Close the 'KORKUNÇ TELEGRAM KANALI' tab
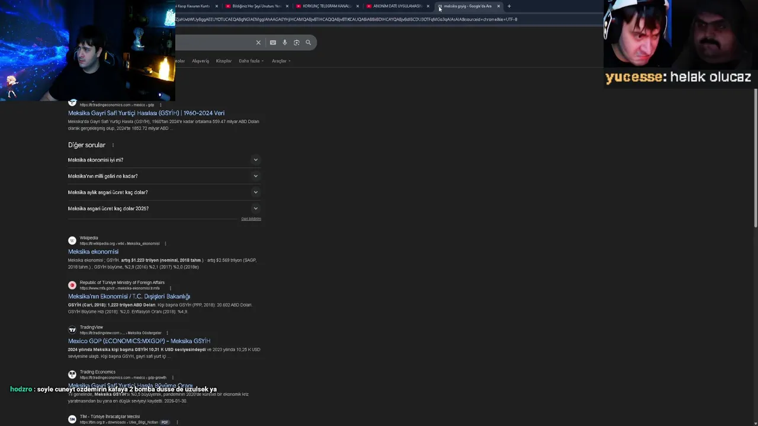This screenshot has width=758, height=426. pos(358,6)
